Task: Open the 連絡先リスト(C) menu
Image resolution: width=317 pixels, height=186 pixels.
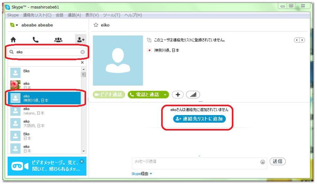Action: (x=37, y=15)
